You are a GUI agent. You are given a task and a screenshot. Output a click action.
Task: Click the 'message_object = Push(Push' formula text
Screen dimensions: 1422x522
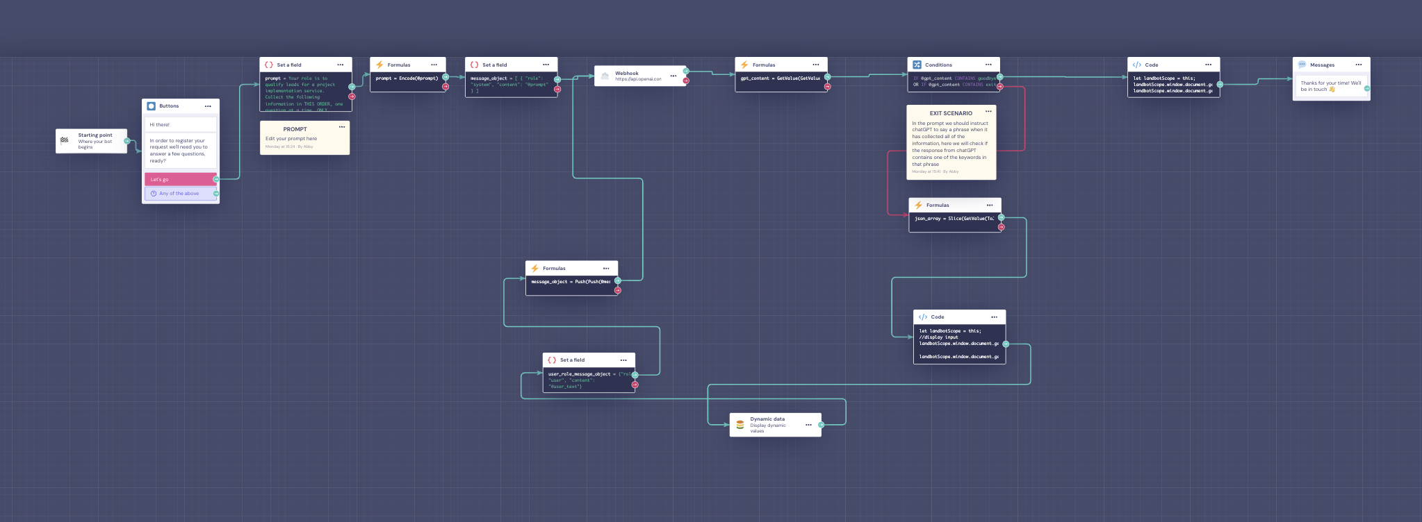tap(571, 282)
